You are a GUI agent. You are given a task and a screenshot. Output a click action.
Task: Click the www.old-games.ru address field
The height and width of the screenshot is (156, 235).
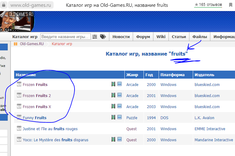click(31, 5)
